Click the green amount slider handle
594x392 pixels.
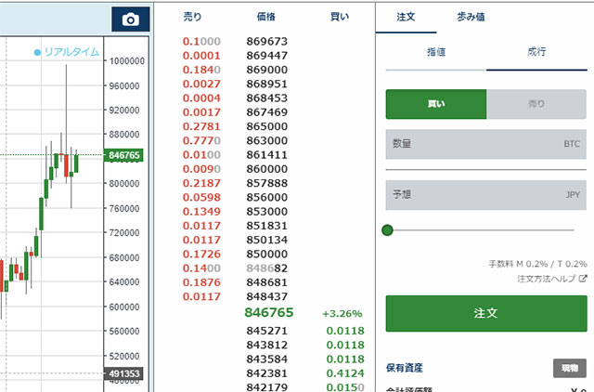387,230
